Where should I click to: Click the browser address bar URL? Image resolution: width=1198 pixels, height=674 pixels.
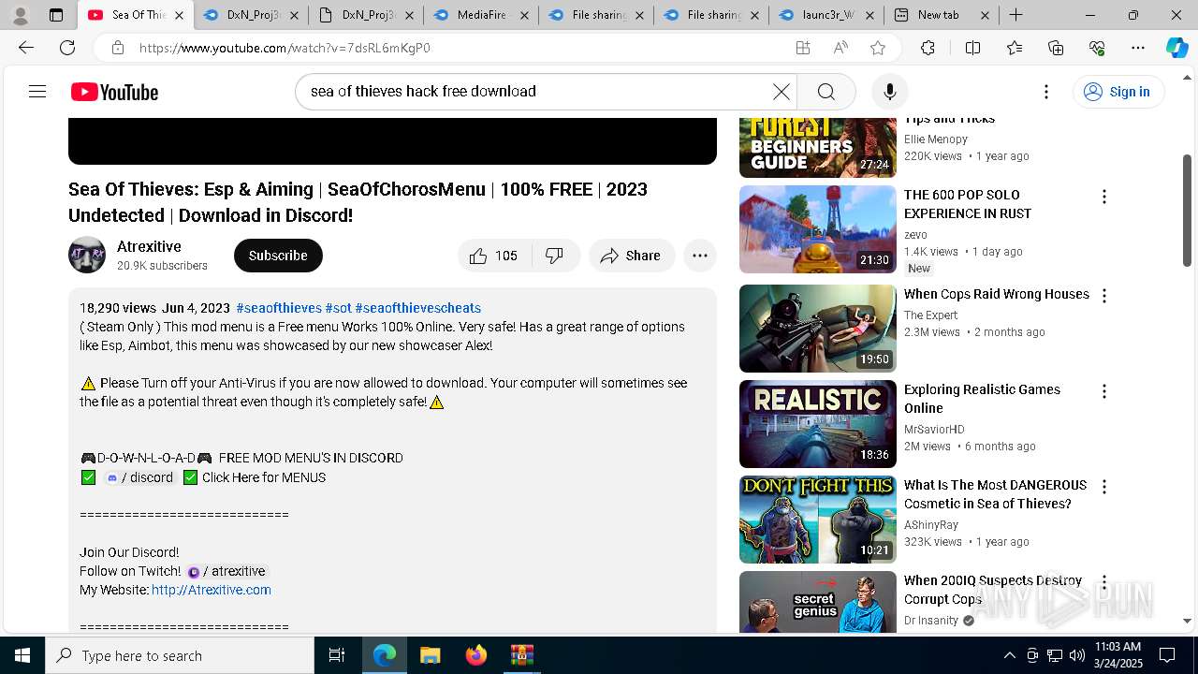[x=285, y=48]
